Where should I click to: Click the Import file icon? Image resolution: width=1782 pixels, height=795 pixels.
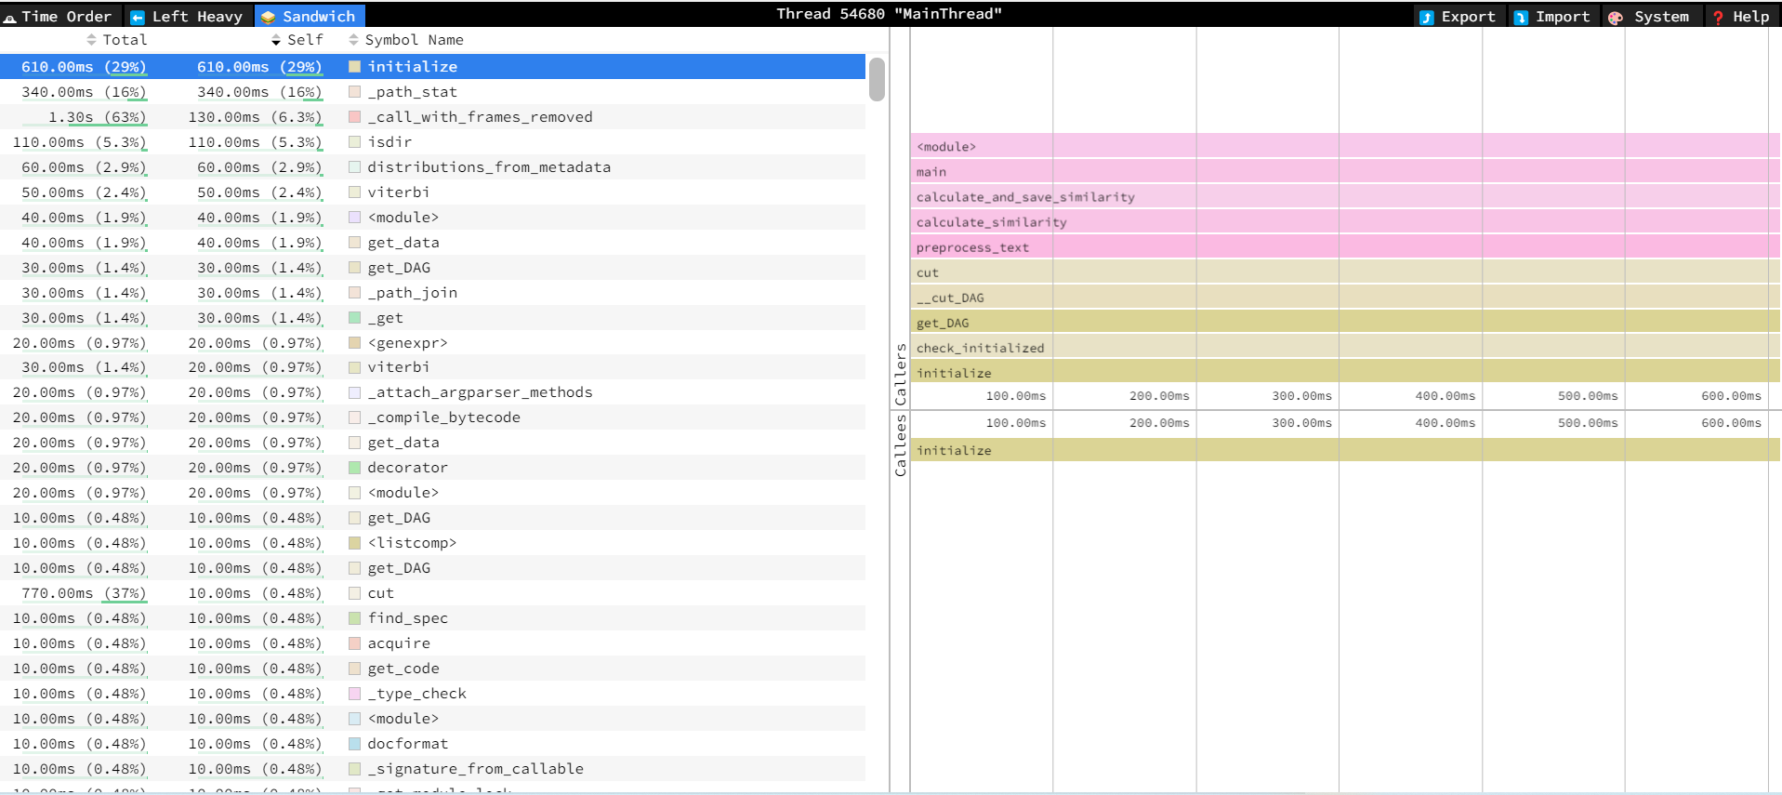coord(1521,17)
